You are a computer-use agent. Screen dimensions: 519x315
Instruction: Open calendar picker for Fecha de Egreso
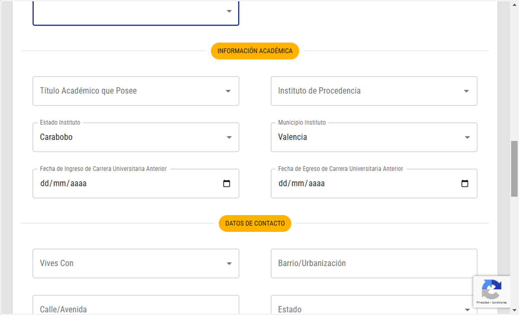click(465, 183)
